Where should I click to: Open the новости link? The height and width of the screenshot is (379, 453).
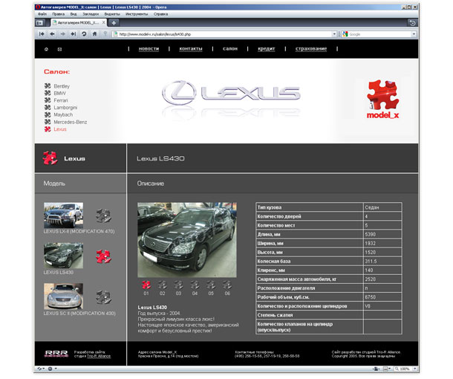point(149,49)
